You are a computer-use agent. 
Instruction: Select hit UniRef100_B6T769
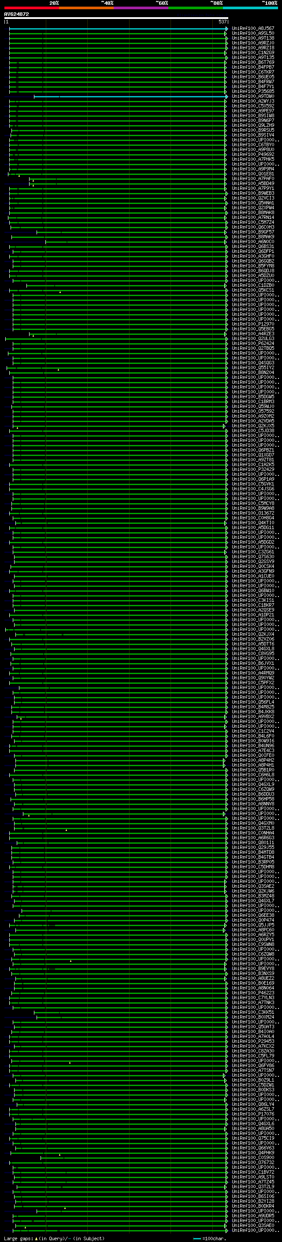pyautogui.click(x=253, y=63)
